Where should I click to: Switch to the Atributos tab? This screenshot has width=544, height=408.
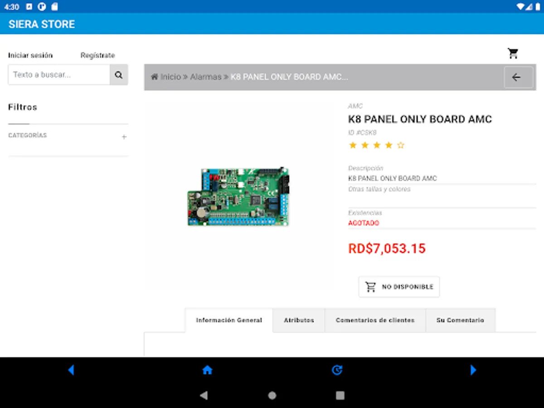[x=299, y=320]
